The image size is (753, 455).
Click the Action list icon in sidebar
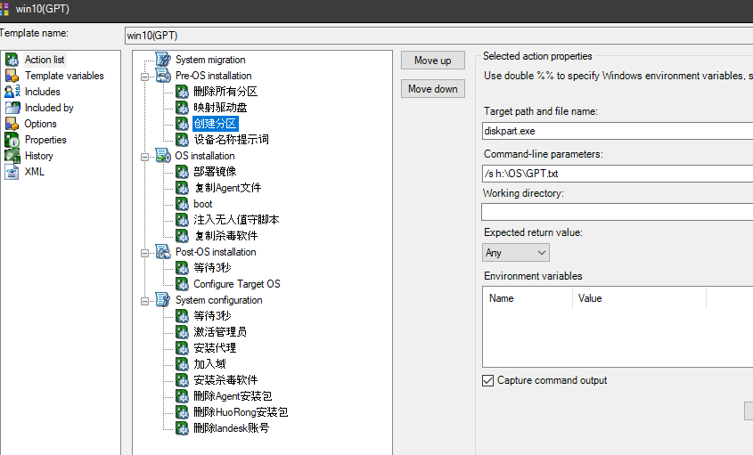point(12,60)
